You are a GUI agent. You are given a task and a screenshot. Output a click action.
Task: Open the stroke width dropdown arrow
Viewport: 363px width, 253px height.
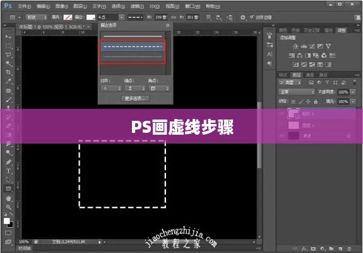[122, 17]
